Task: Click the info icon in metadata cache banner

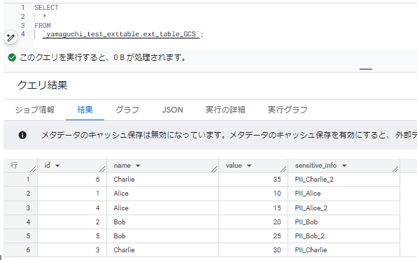Action: click(x=22, y=135)
